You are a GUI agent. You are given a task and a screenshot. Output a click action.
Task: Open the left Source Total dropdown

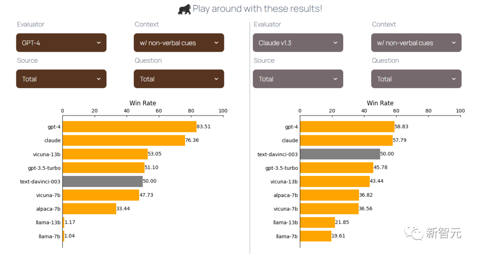[61, 79]
